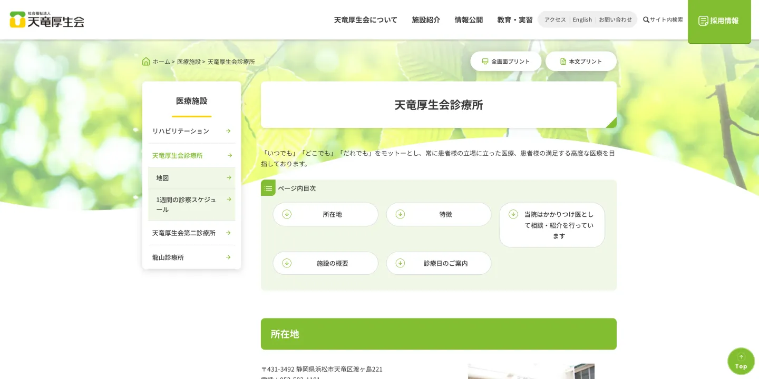The width and height of the screenshot is (759, 379).
Task: Click 医療施設 sidebar heading
Action: click(191, 101)
